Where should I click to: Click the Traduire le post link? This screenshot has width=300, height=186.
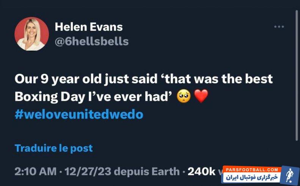pos(53,148)
